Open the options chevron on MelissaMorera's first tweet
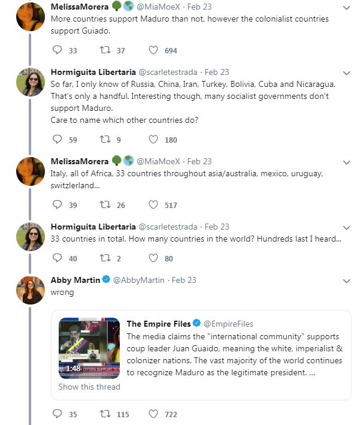The width and height of the screenshot is (363, 425). point(346,8)
